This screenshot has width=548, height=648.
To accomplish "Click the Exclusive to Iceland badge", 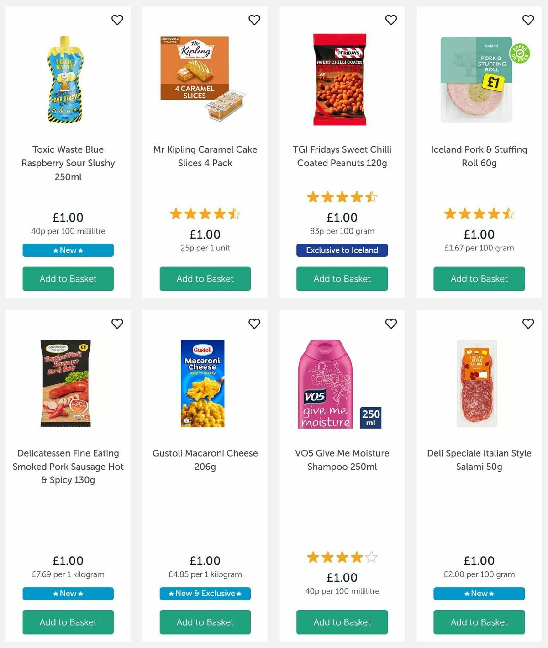I will point(342,250).
